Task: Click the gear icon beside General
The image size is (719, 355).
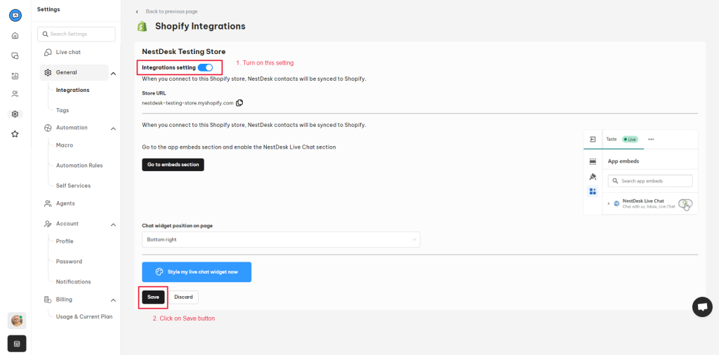Action: tap(48, 72)
